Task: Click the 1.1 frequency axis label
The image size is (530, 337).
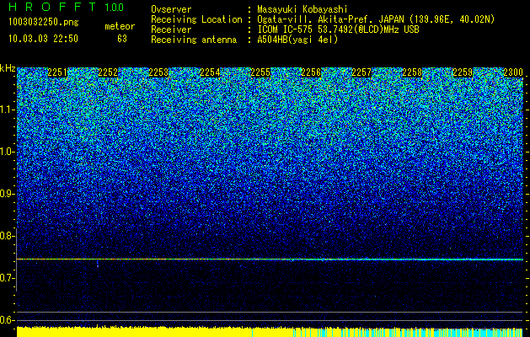Action: (7, 110)
